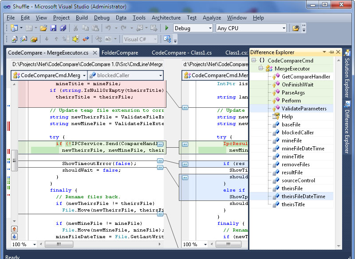Click the Open File folder icon
This screenshot has width=355, height=259.
coord(43,28)
